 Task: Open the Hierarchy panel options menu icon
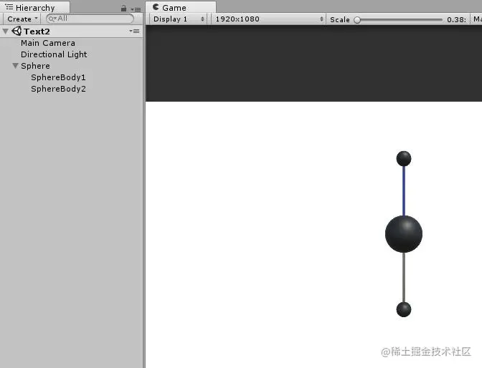click(136, 9)
